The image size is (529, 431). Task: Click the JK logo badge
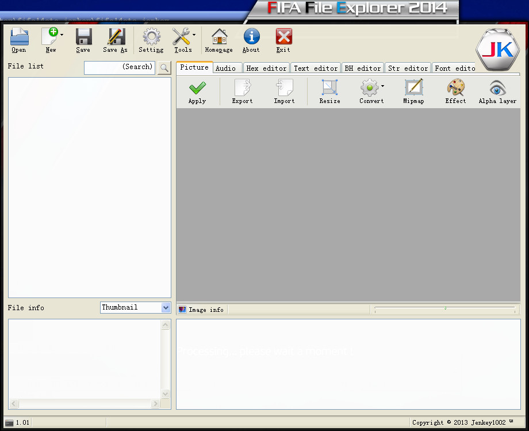(x=497, y=49)
